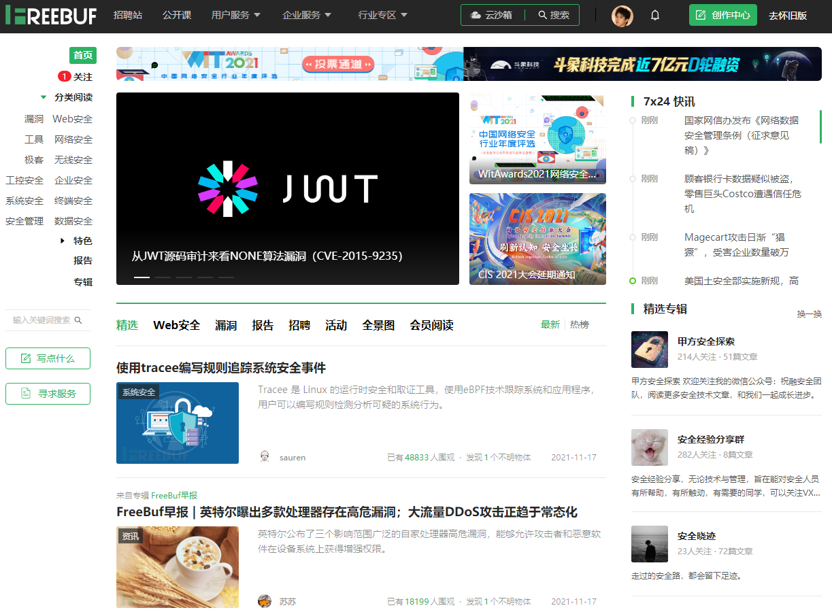Screen dimensions: 832x610
Task: Go to the second carousel slide indicator
Action: (163, 277)
